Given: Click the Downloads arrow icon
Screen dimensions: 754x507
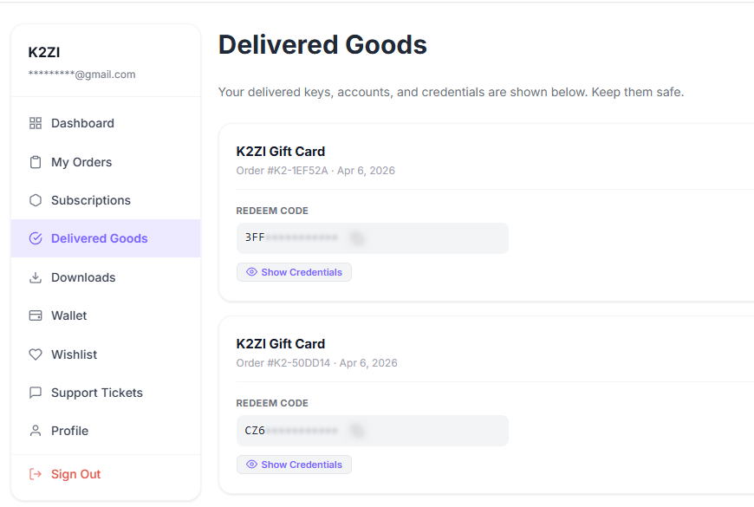Looking at the screenshot, I should pyautogui.click(x=36, y=277).
